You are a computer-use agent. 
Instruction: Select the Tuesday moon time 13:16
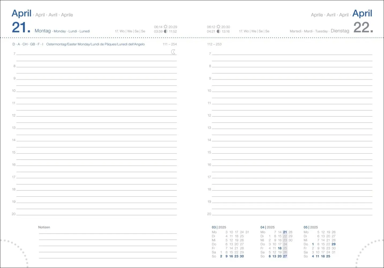pos(226,32)
